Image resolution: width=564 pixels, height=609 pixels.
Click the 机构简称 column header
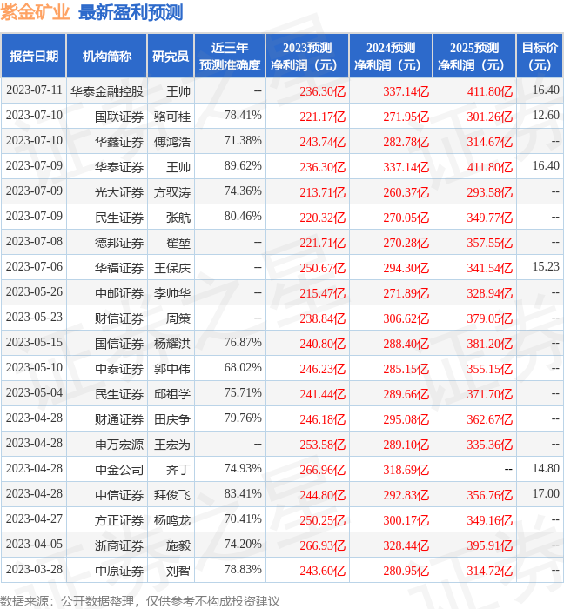tap(107, 56)
